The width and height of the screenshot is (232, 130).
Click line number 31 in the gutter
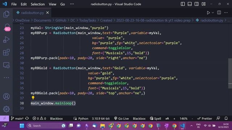click(x=22, y=68)
